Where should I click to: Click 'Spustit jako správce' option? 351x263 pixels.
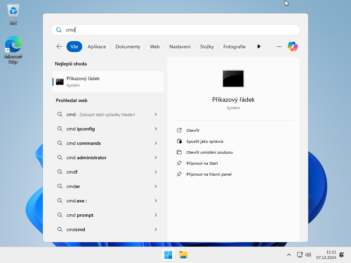coord(205,141)
